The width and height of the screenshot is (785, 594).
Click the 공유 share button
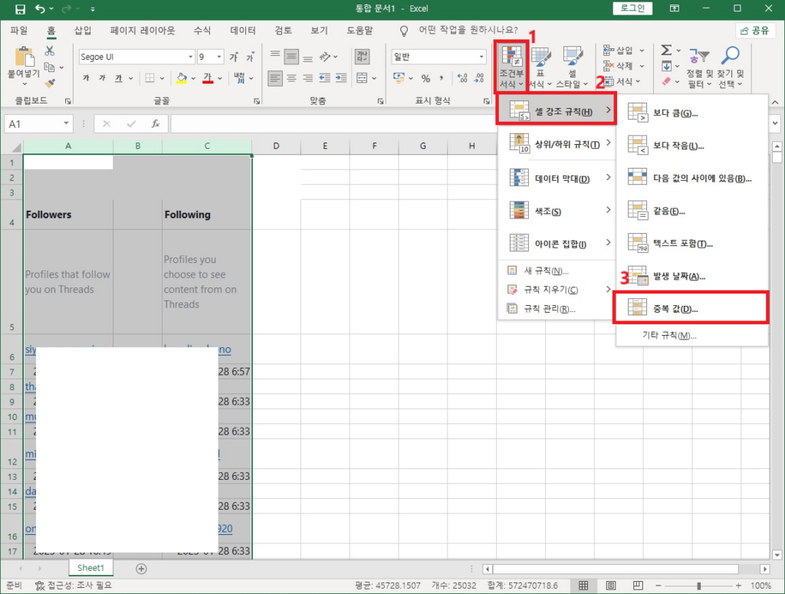pos(755,31)
